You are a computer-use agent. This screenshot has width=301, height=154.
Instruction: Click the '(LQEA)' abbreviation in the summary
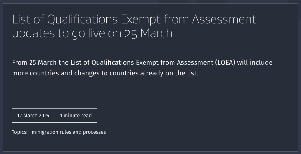[x=225, y=62]
